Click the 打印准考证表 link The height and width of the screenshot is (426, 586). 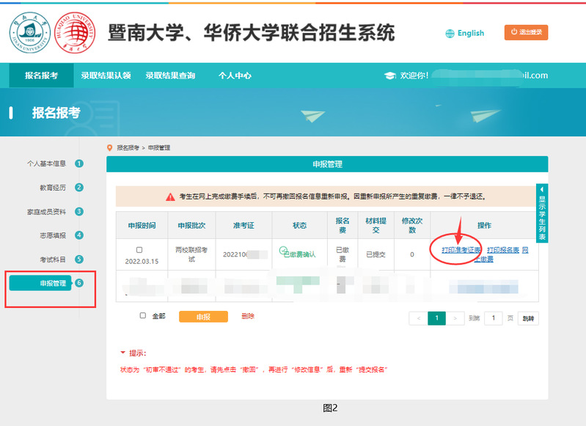[461, 250]
